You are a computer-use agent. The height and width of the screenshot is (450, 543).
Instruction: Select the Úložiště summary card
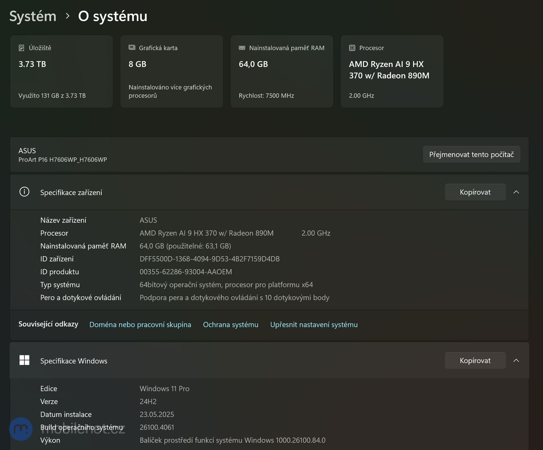61,71
